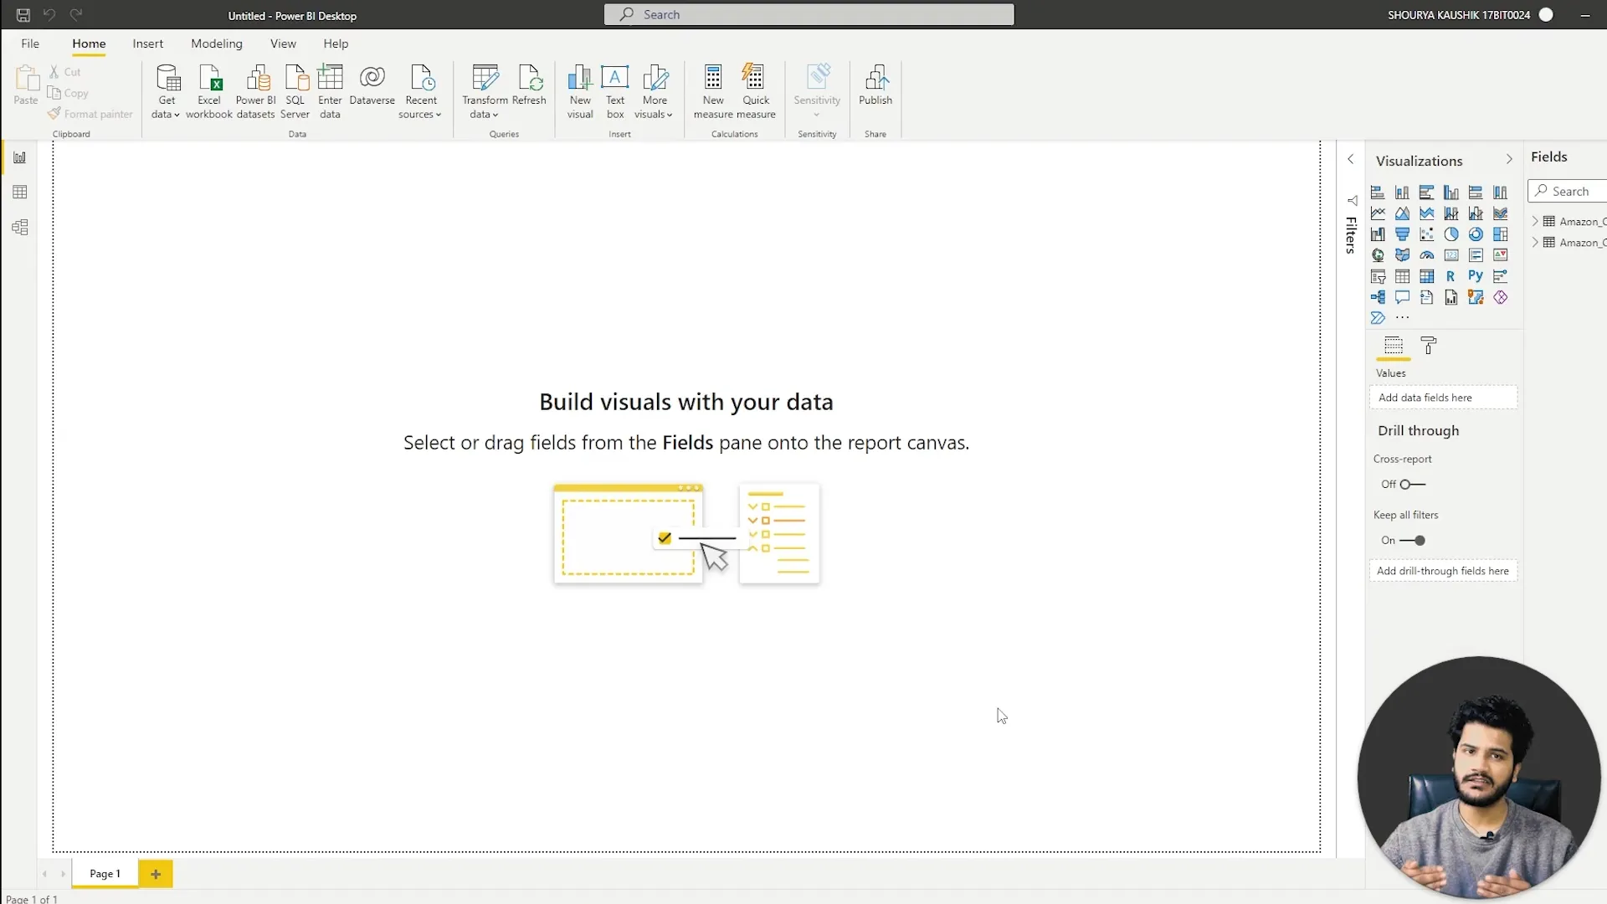Switch to Data view in left sidebar
This screenshot has width=1607, height=904.
click(x=20, y=193)
